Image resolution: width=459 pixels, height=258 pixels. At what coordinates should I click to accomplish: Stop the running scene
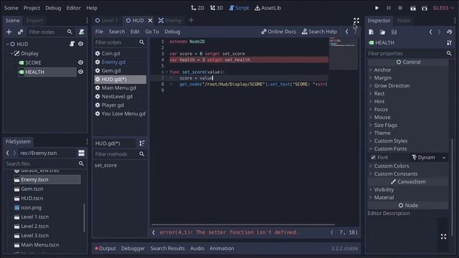(400, 8)
